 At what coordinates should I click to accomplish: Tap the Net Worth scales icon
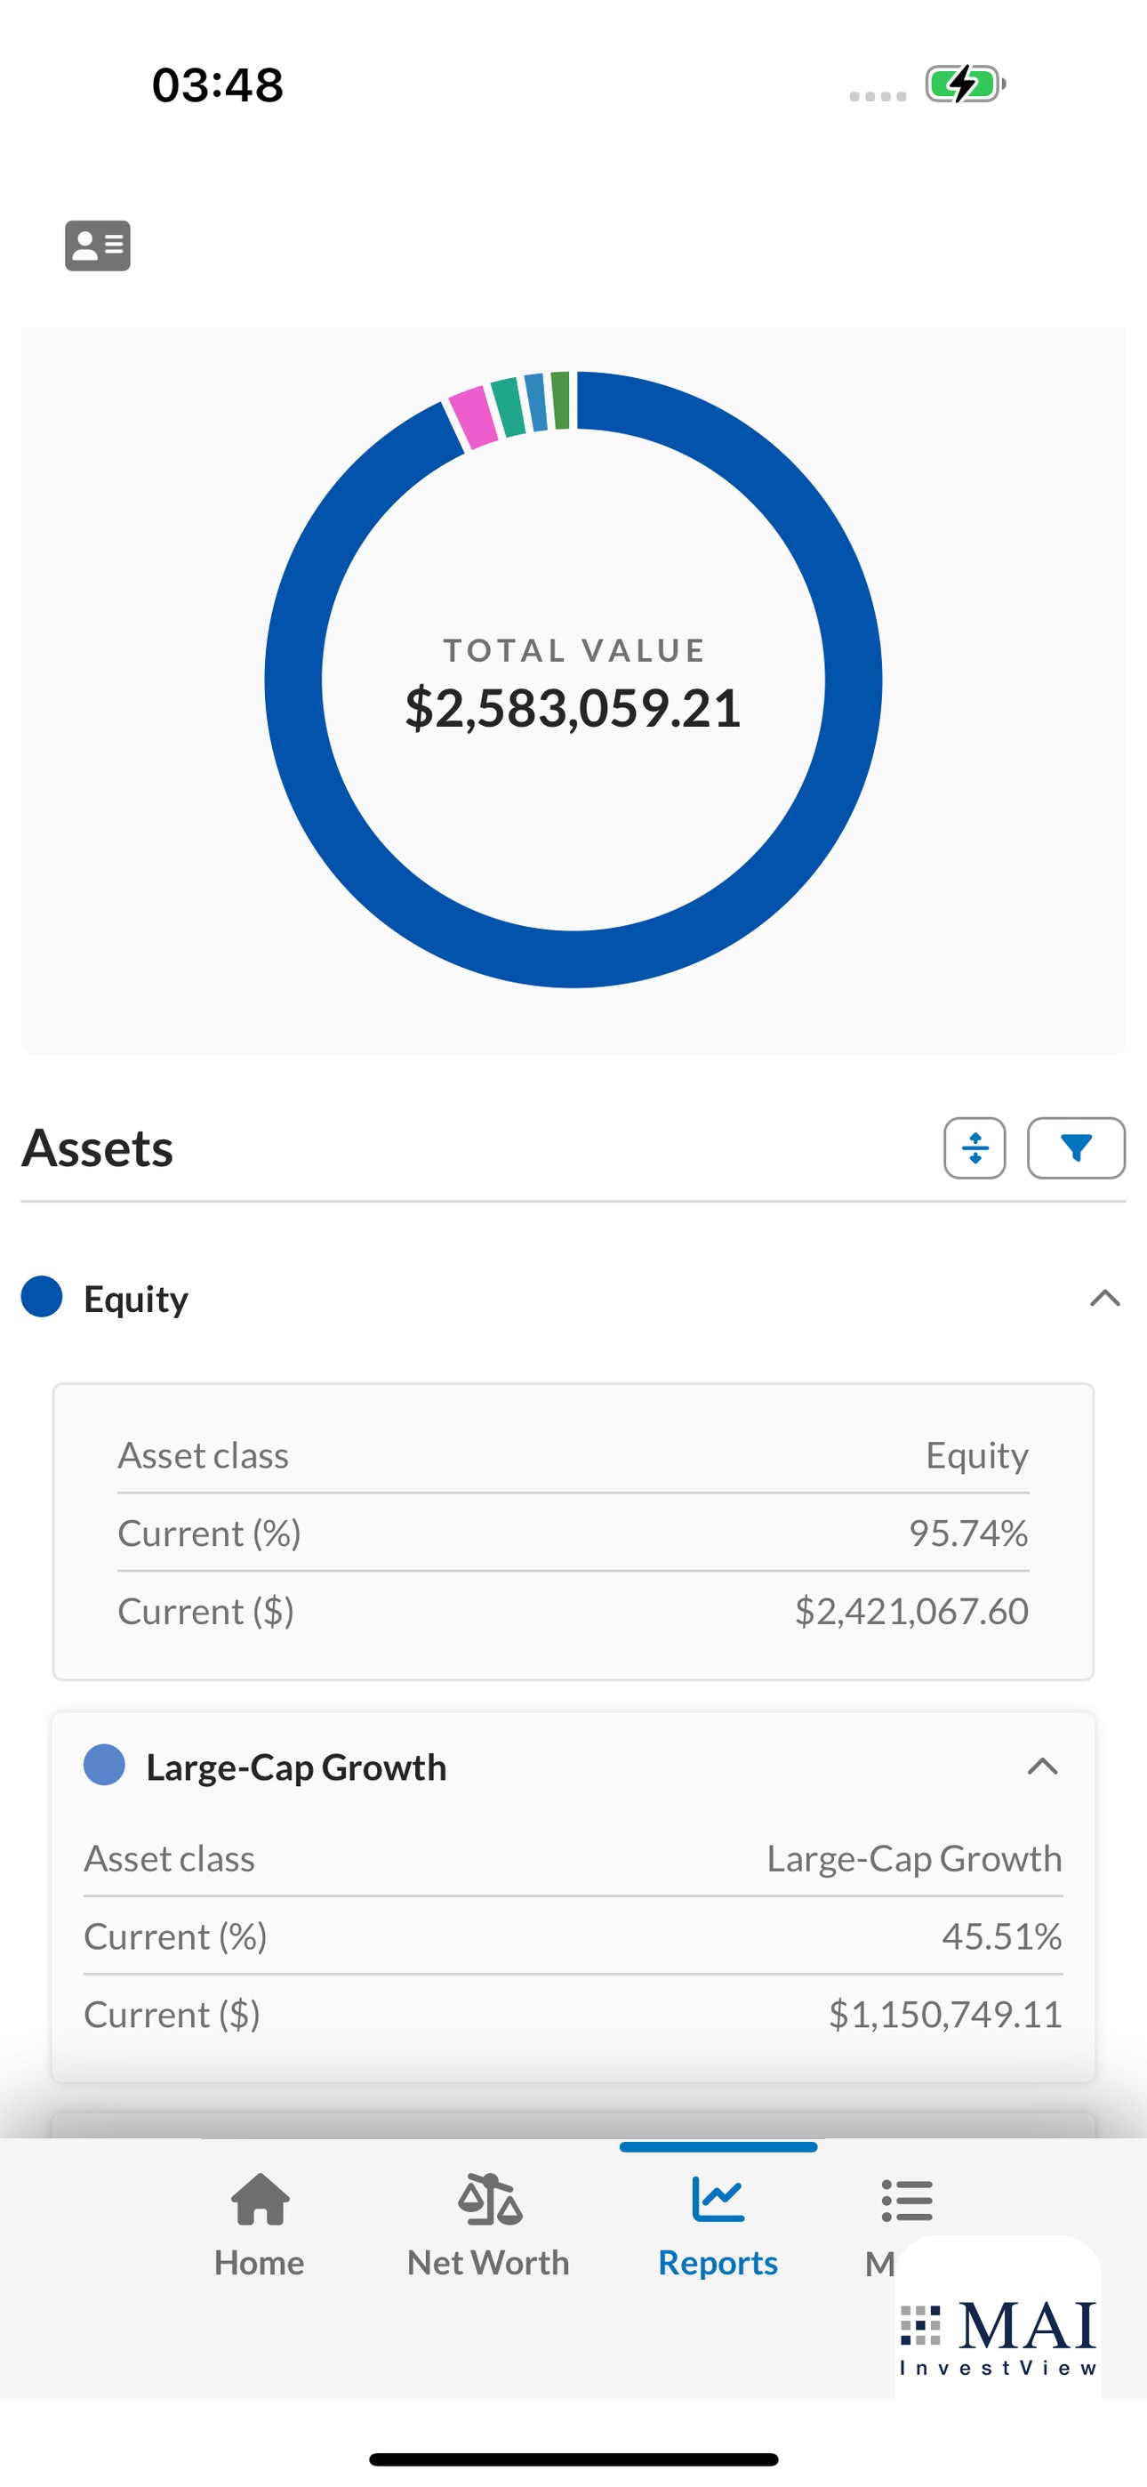click(490, 2198)
